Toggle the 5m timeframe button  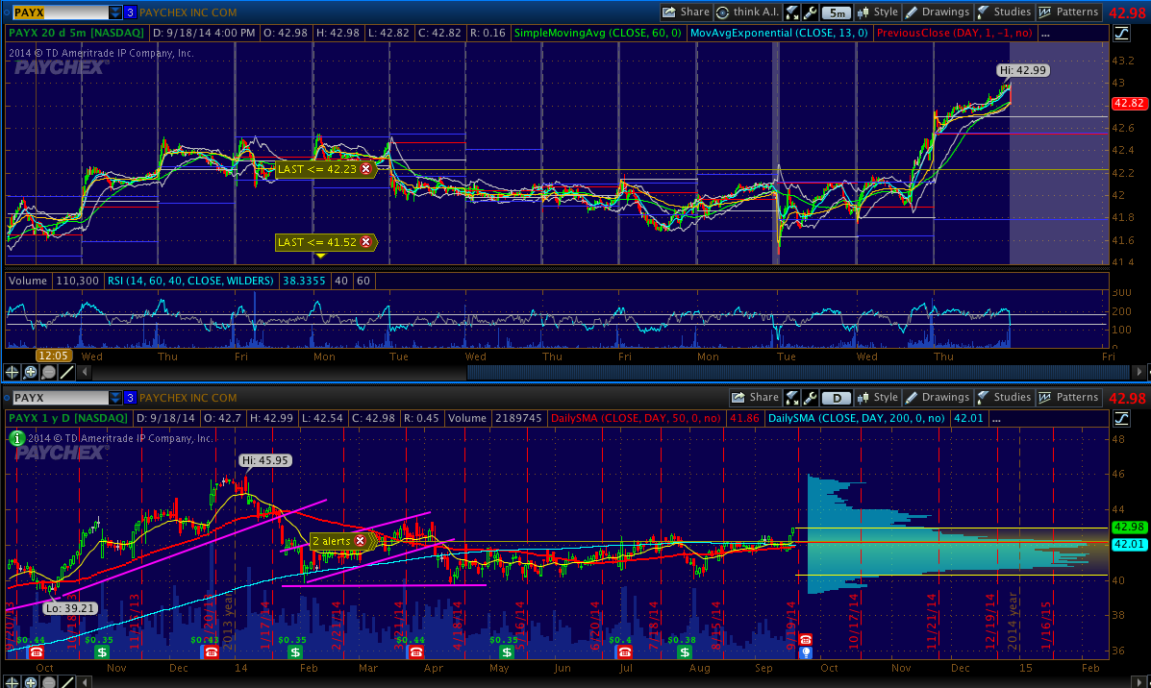tap(838, 12)
